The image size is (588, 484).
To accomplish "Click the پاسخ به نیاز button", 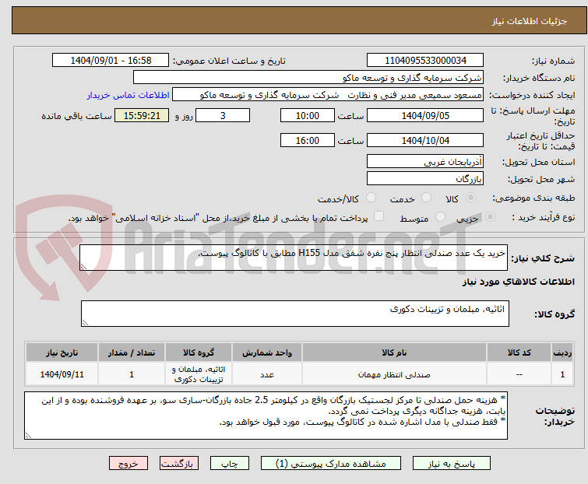I will pyautogui.click(x=452, y=464).
